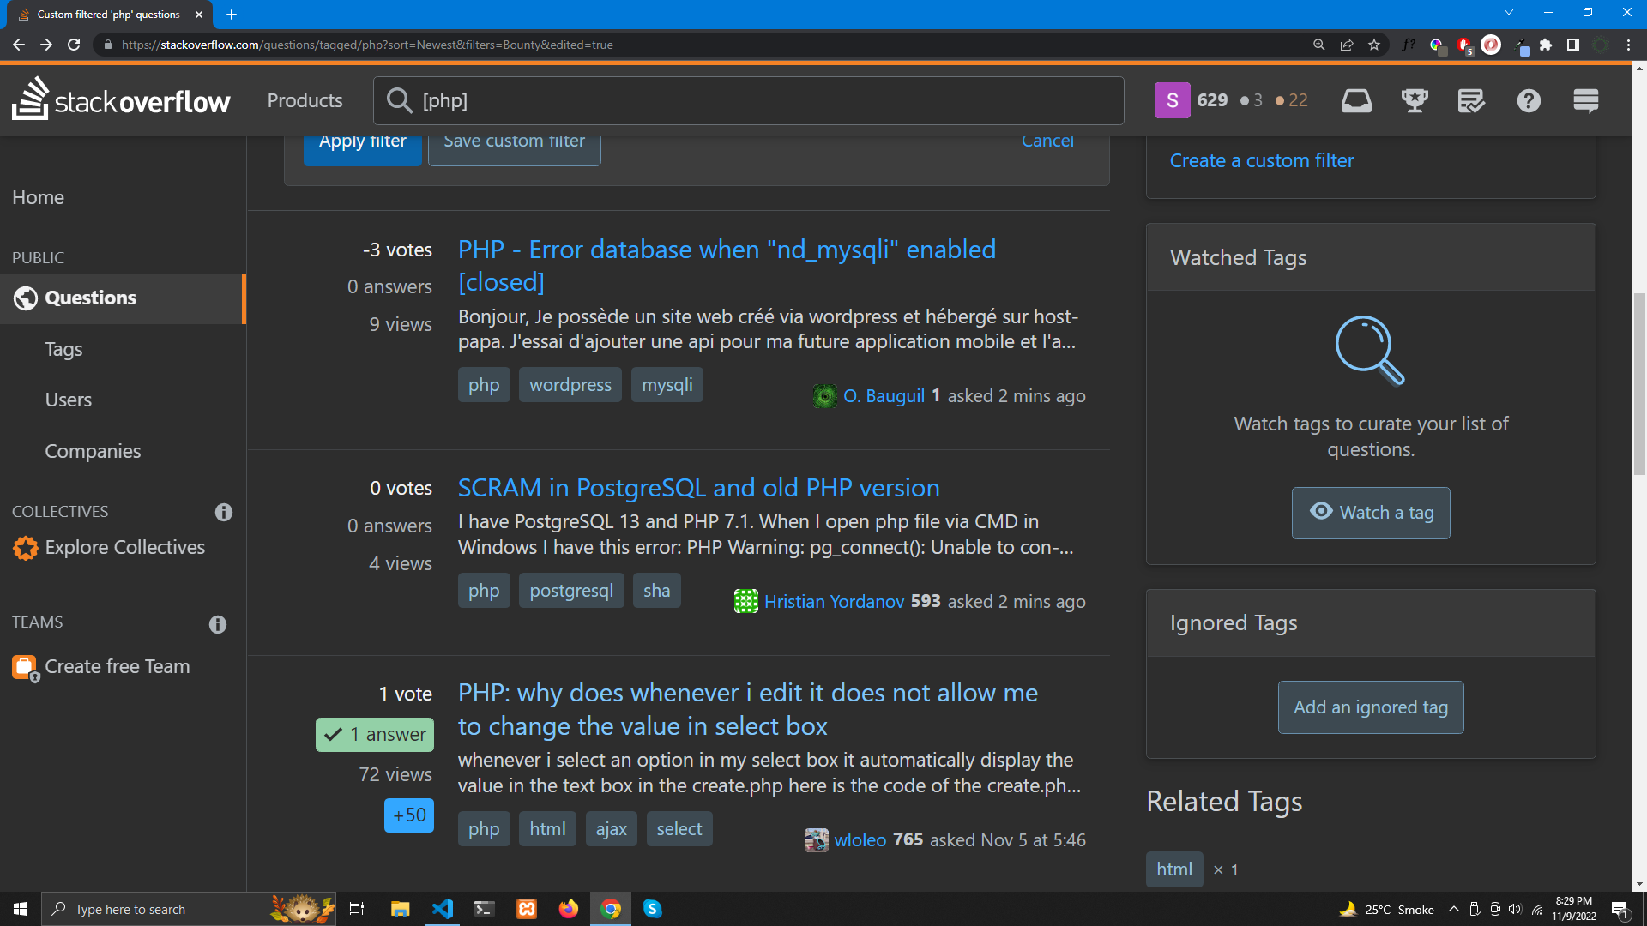This screenshot has height=926, width=1647.
Task: Click the sha tag
Action: point(657,591)
